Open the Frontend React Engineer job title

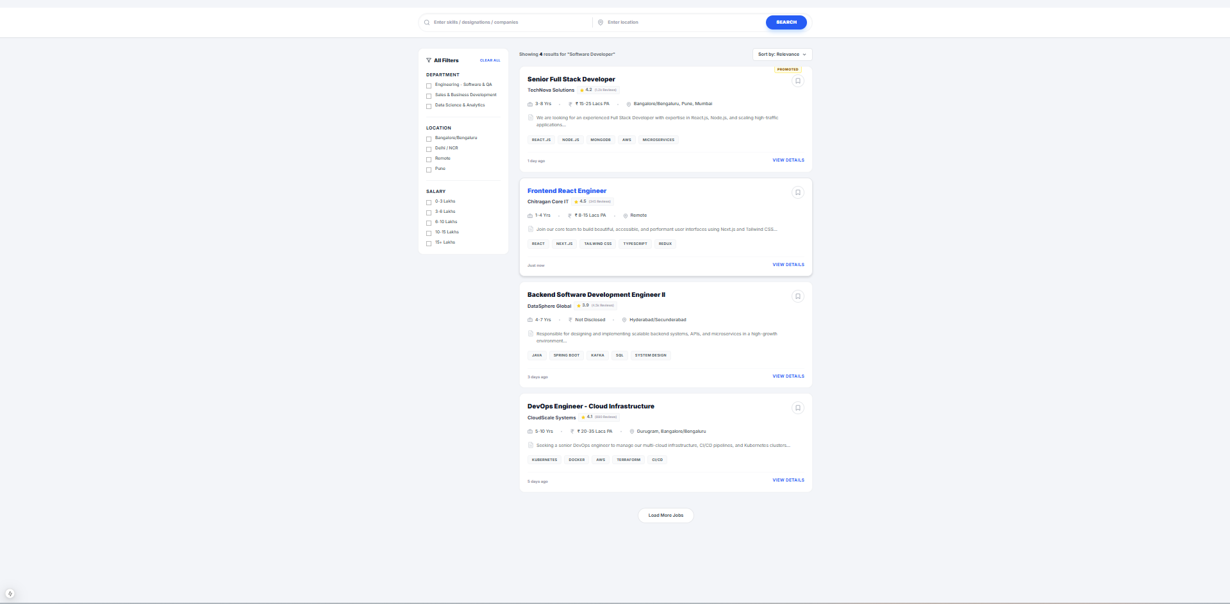coord(567,191)
